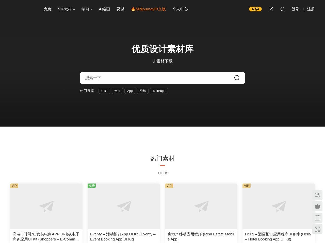This screenshot has width=325, height=243.
Task: Click the magnifier inside the search box
Action: click(x=237, y=78)
